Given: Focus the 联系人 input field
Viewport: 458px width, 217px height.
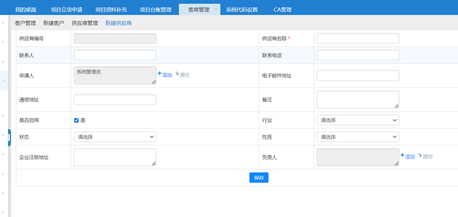Looking at the screenshot, I should (x=115, y=55).
